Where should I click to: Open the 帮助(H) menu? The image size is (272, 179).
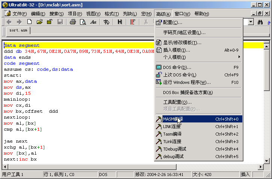(x=202, y=14)
